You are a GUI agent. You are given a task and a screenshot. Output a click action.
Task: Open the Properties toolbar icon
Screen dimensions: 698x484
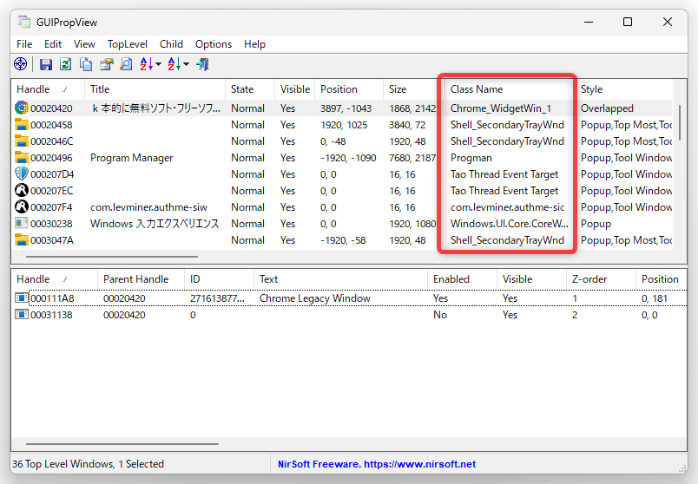(x=107, y=64)
